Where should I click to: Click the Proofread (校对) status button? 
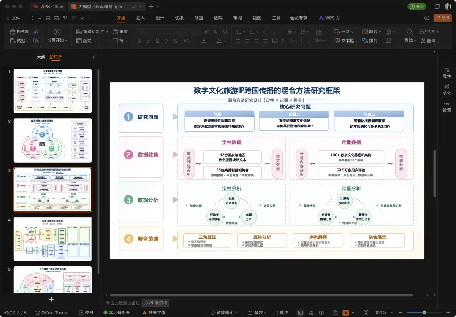(x=86, y=313)
